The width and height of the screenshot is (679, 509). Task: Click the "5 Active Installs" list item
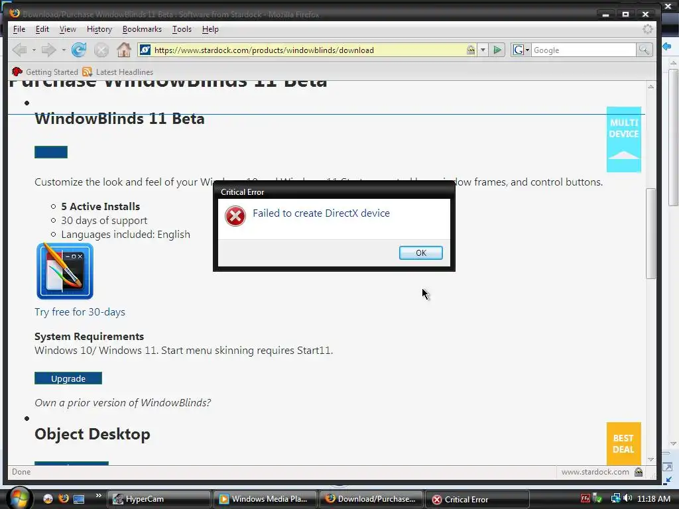click(101, 207)
